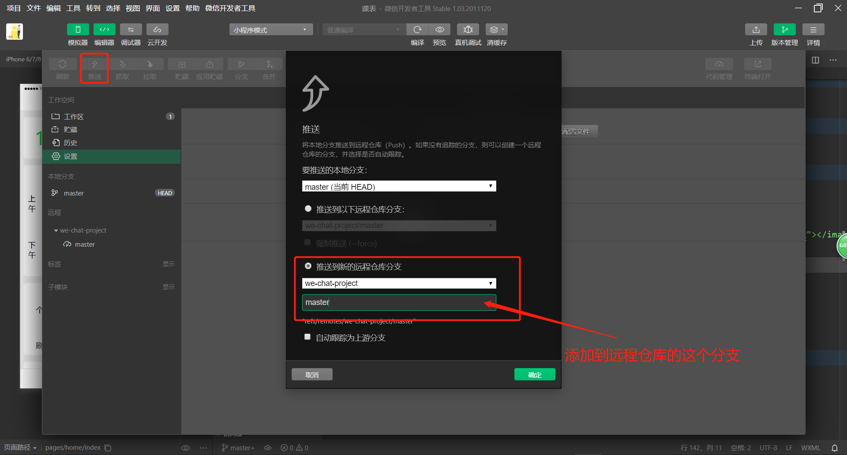Image resolution: width=847 pixels, height=455 pixels.
Task: Open the 工具 menu in menu bar
Action: (73, 8)
